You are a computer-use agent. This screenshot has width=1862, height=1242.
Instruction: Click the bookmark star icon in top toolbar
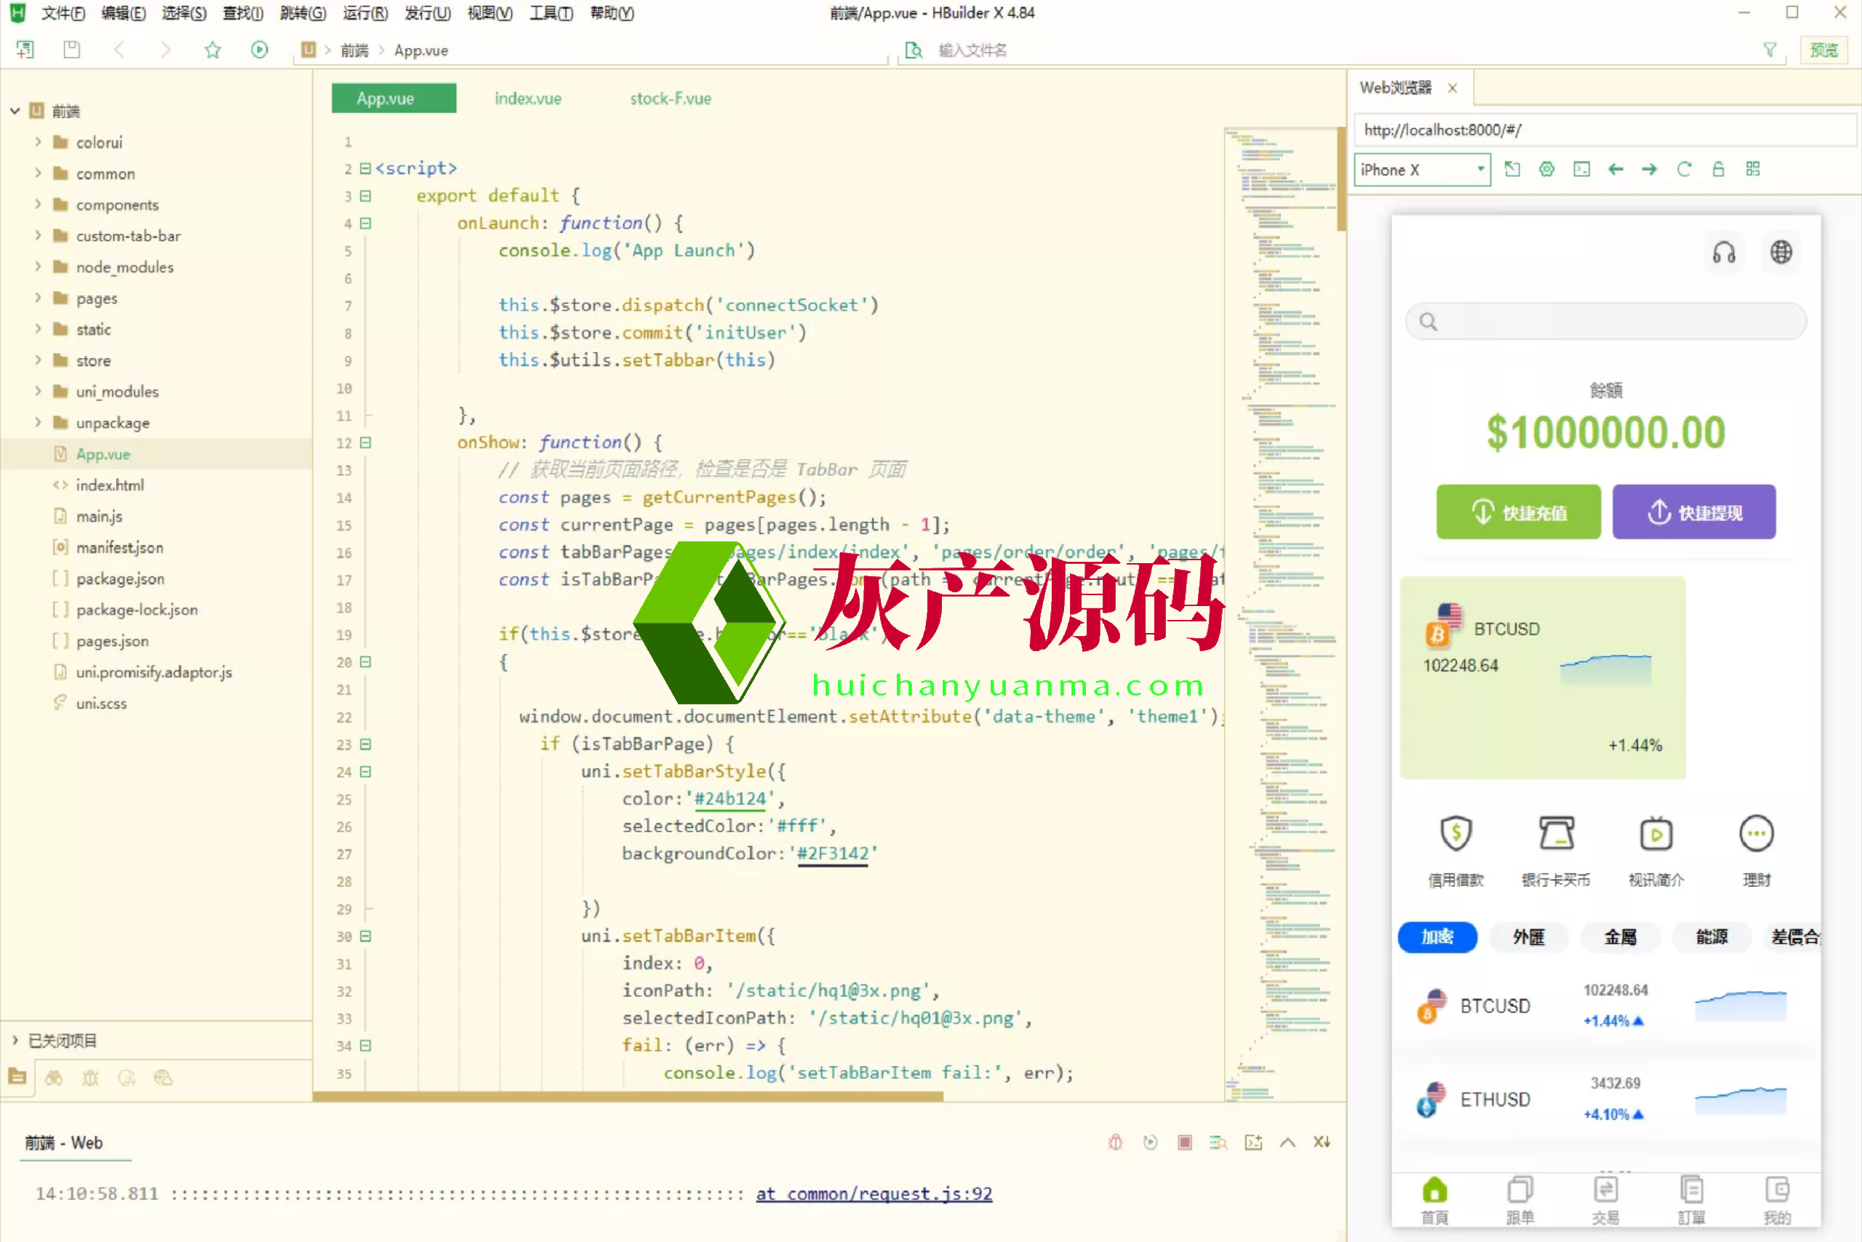coord(212,50)
